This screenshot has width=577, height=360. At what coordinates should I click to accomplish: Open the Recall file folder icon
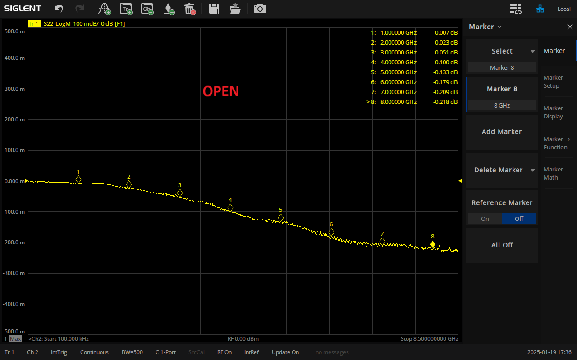[x=235, y=9]
